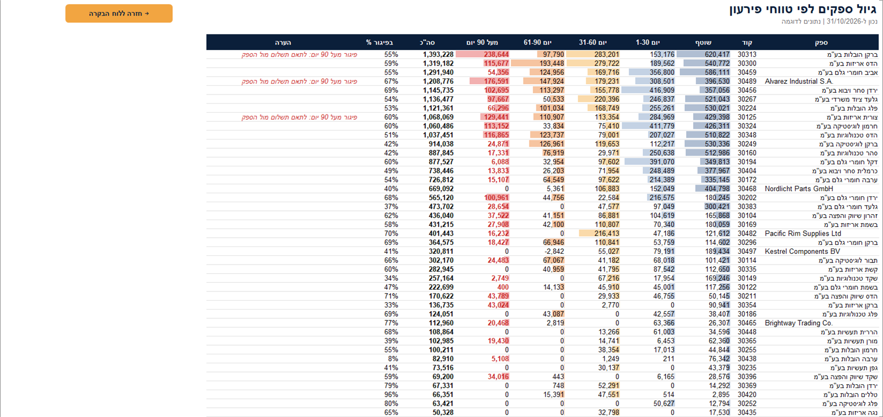Viewport: 883px width, 417px height.
Task: Select the '61-90 יום' column header
Action: tap(538, 42)
